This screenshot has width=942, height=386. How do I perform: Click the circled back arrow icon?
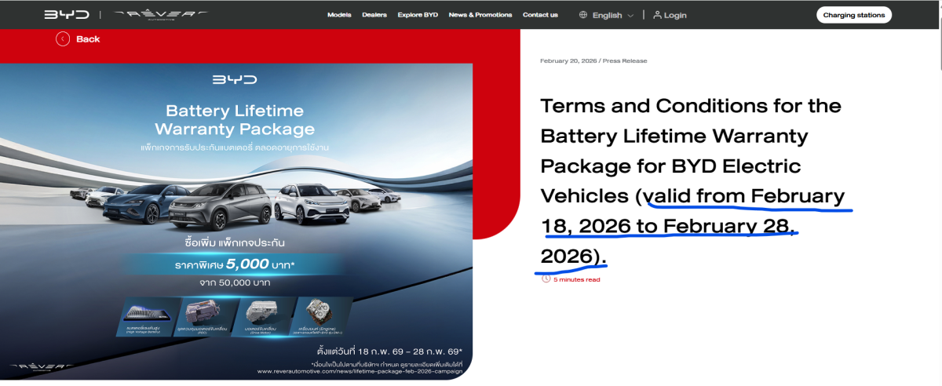pyautogui.click(x=63, y=39)
